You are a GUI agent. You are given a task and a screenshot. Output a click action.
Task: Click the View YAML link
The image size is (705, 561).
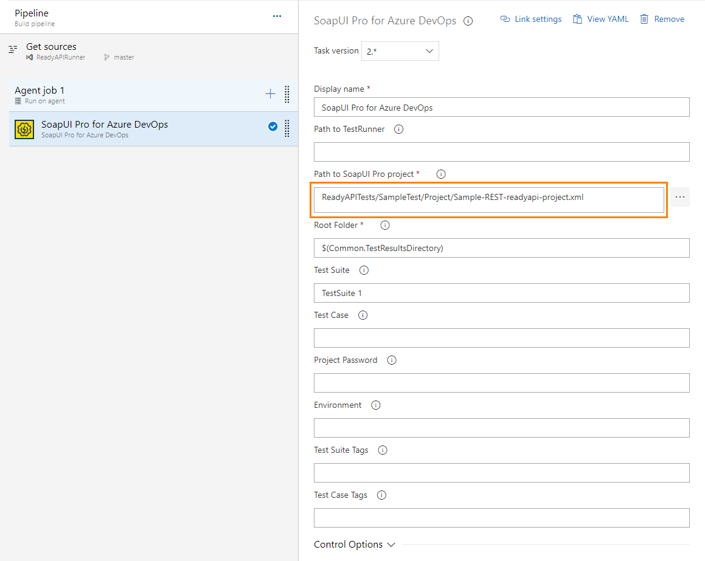click(x=601, y=19)
